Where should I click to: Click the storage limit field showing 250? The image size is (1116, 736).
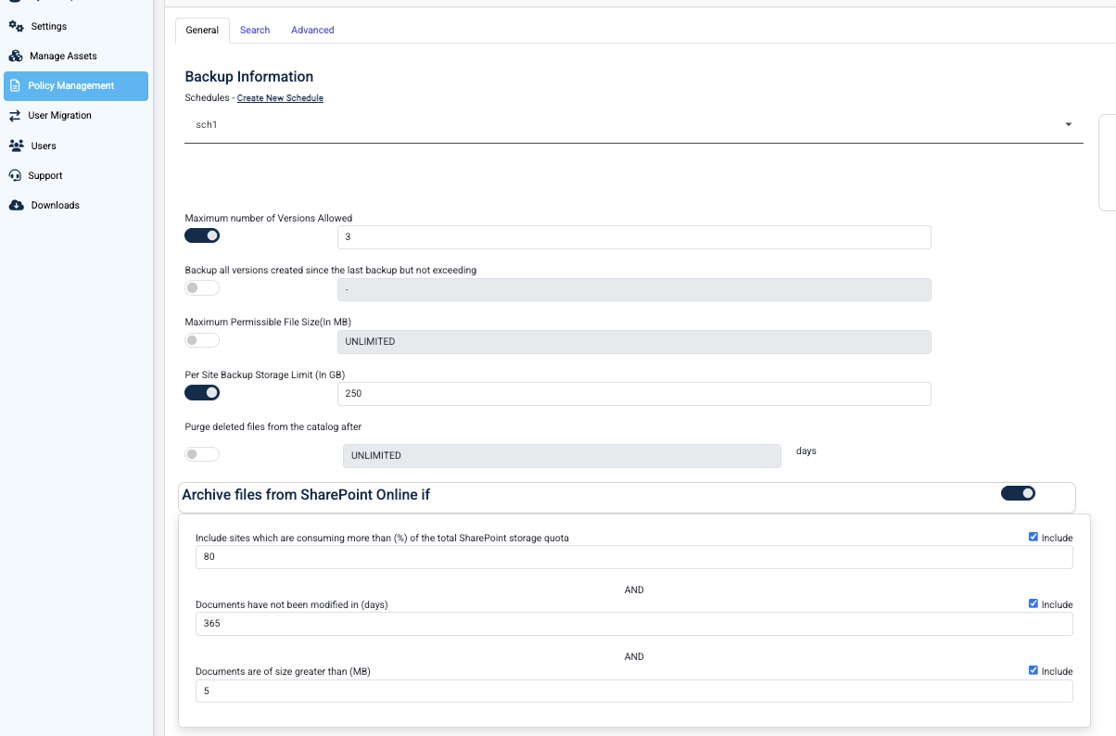[634, 394]
